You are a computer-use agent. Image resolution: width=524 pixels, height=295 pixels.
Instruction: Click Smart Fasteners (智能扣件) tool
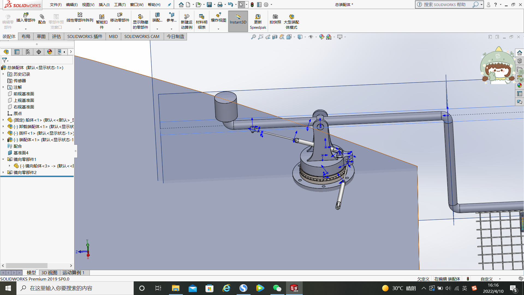coord(102,21)
